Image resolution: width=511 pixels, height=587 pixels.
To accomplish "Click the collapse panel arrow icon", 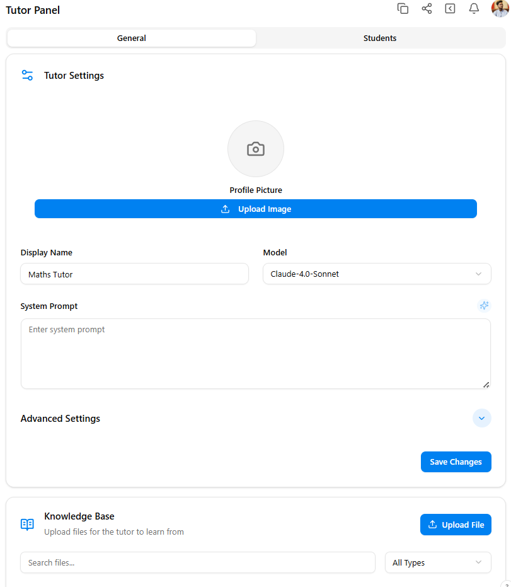I will (x=450, y=9).
